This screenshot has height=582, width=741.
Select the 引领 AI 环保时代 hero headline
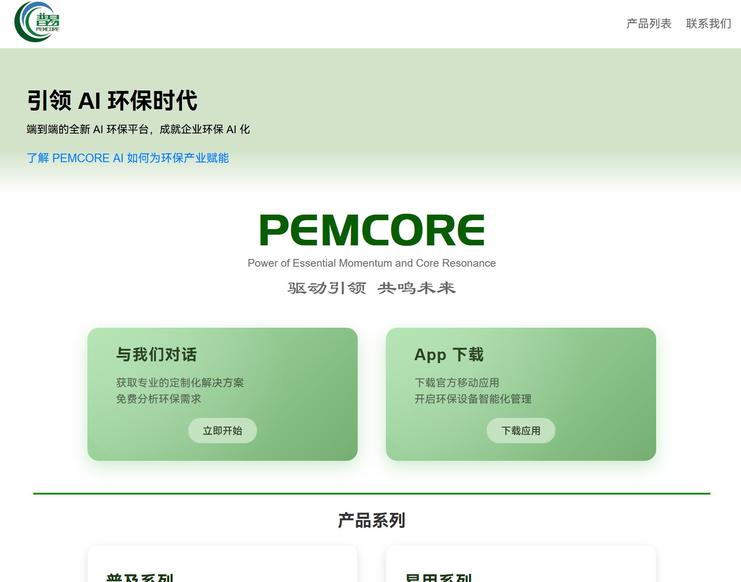click(112, 101)
